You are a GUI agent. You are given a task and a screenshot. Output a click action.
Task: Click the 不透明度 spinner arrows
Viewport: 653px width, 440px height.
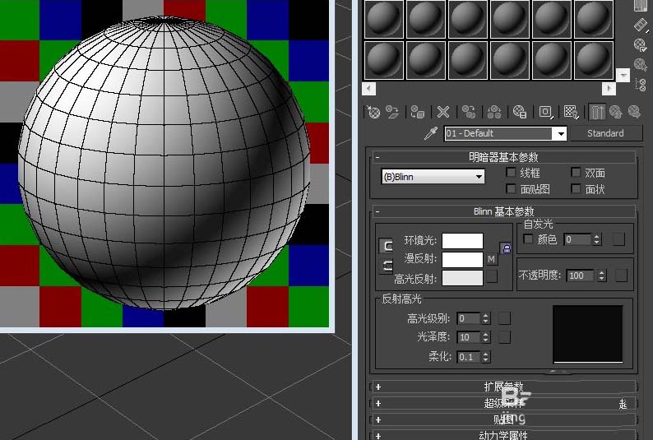pos(601,276)
